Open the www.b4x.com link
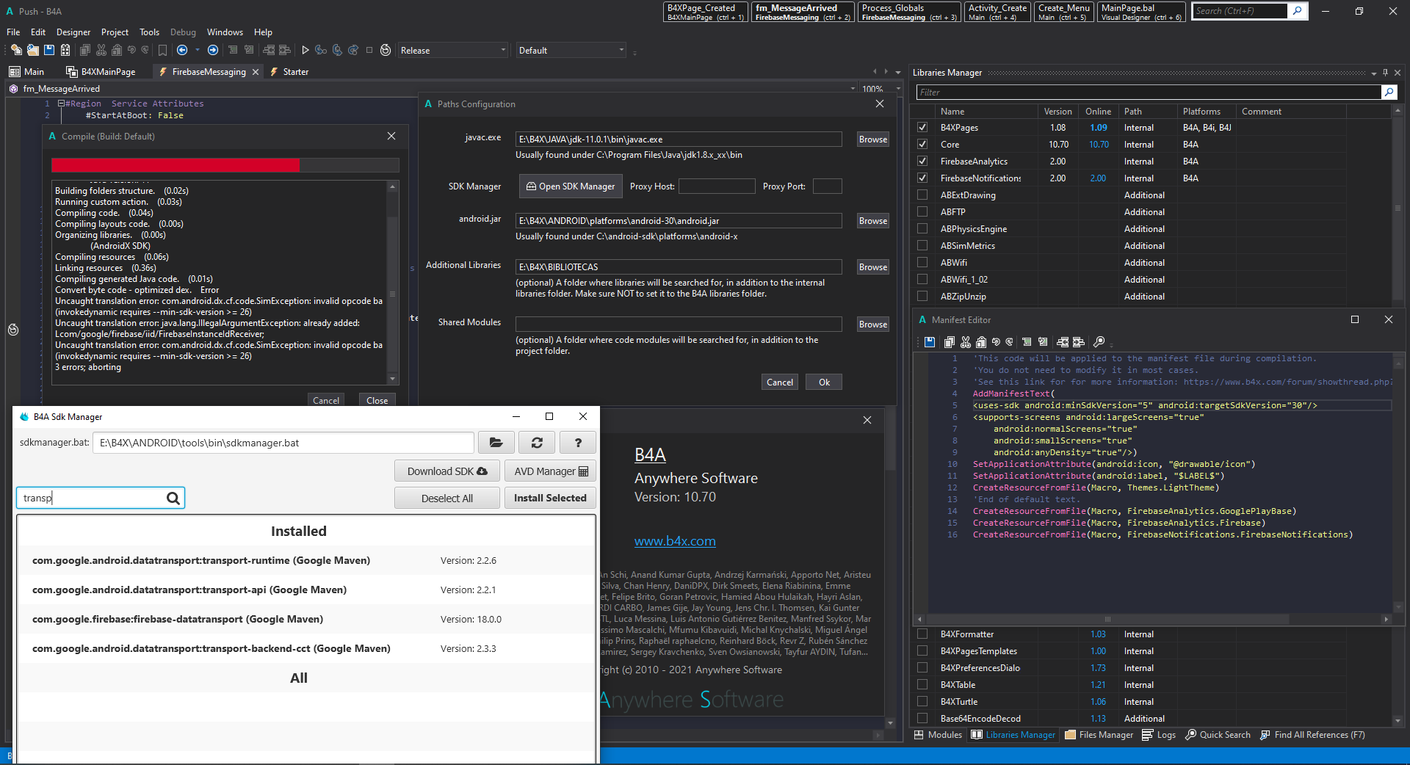The height and width of the screenshot is (765, 1410). 675,541
